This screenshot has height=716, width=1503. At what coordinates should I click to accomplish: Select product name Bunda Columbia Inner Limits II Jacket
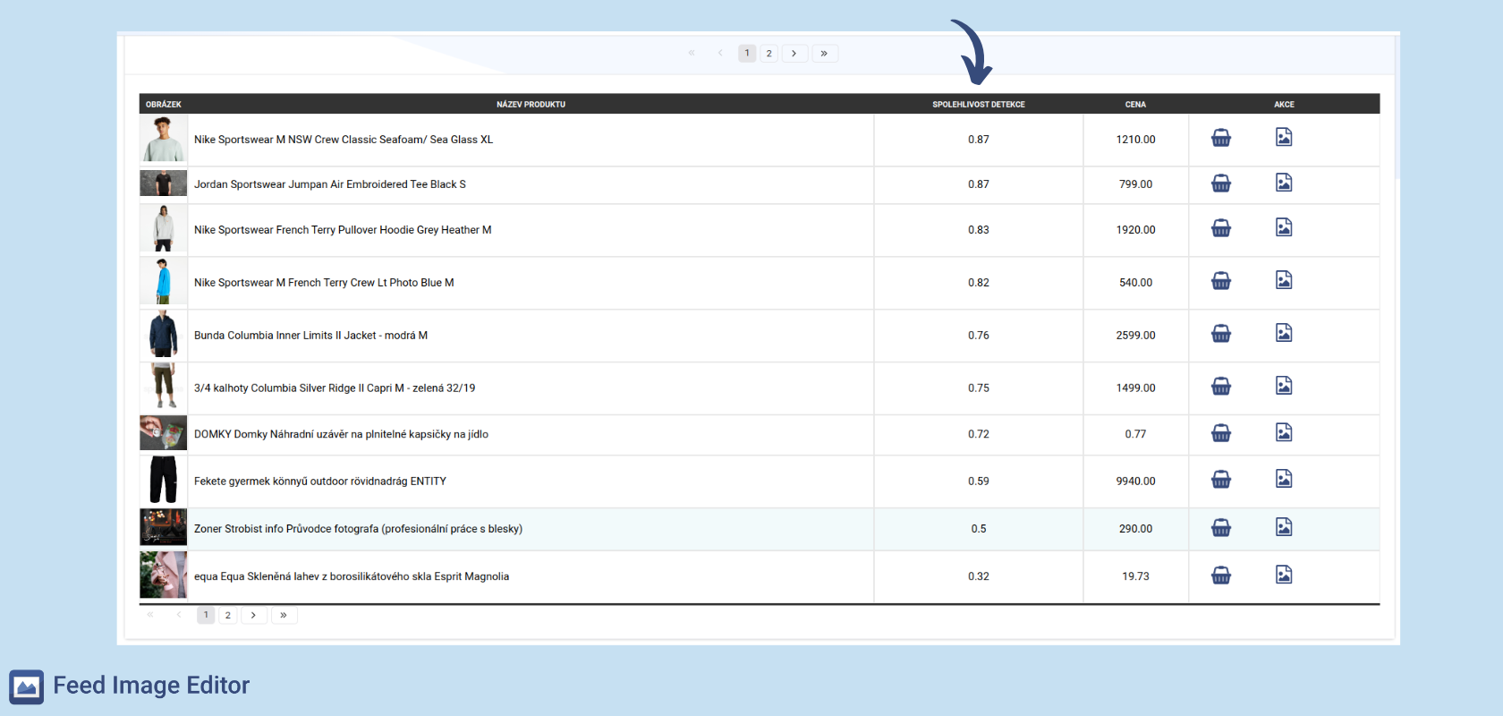310,336
